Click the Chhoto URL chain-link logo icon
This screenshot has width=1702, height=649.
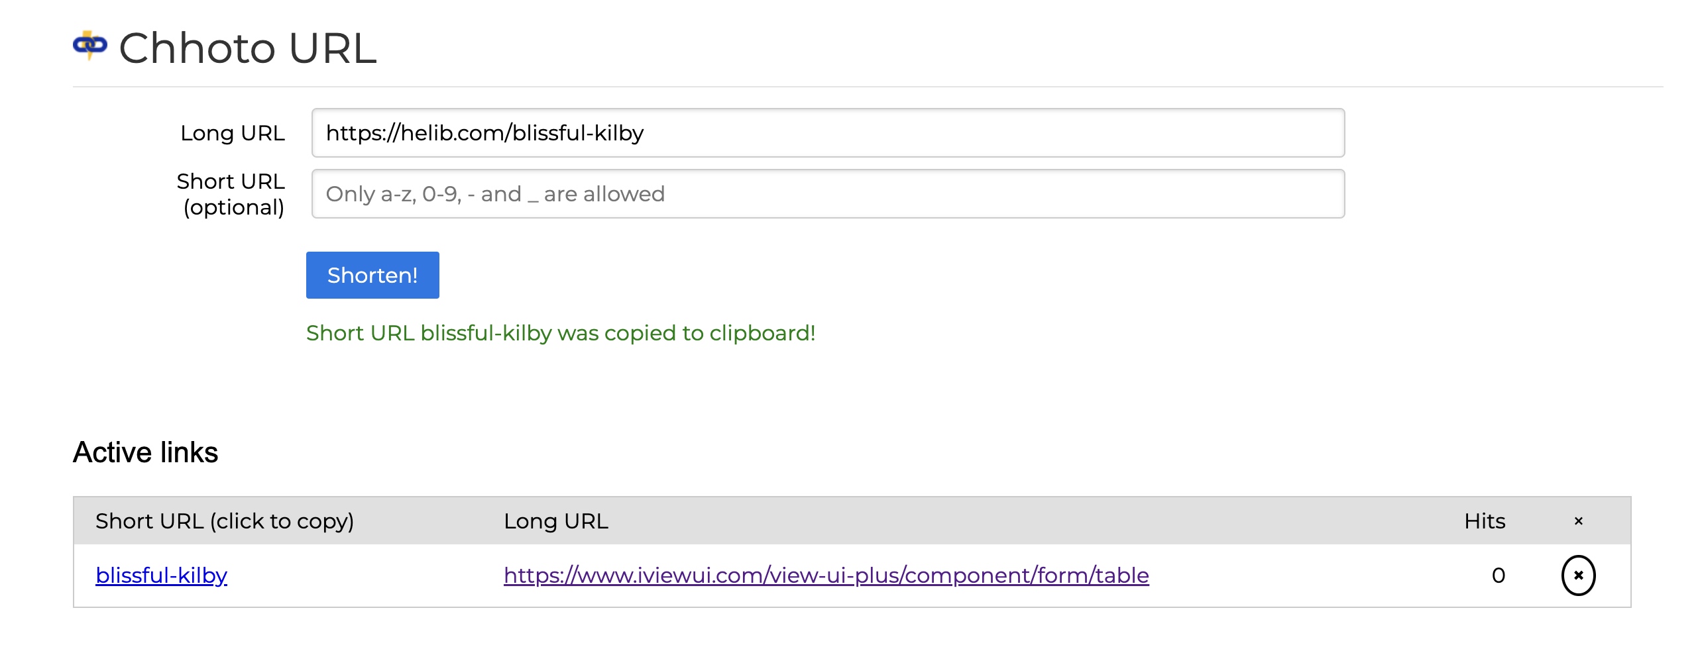click(x=89, y=45)
